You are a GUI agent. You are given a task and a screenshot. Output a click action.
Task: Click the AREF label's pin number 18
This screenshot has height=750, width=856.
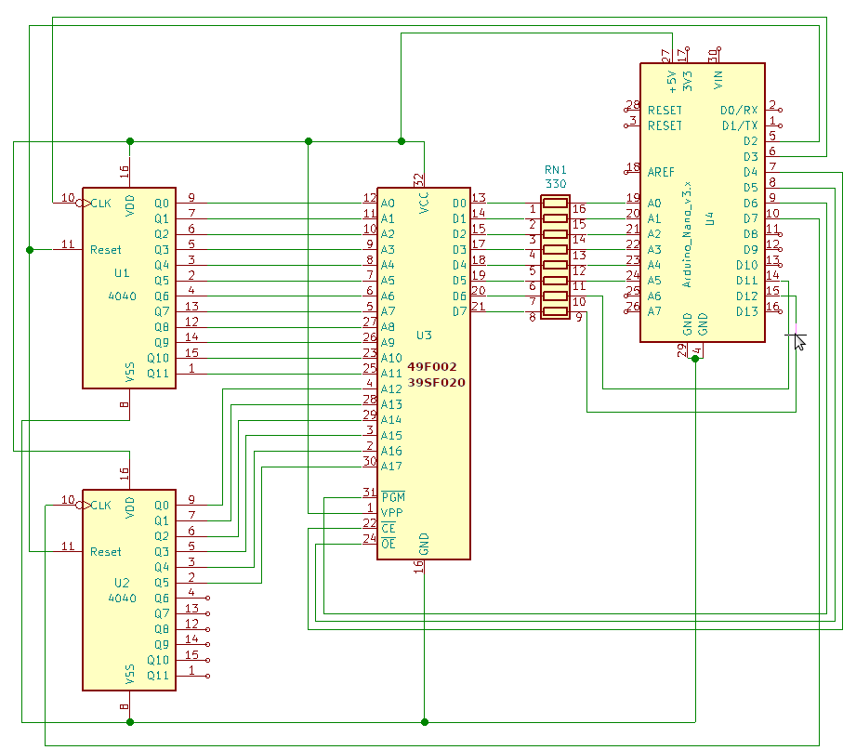(633, 167)
